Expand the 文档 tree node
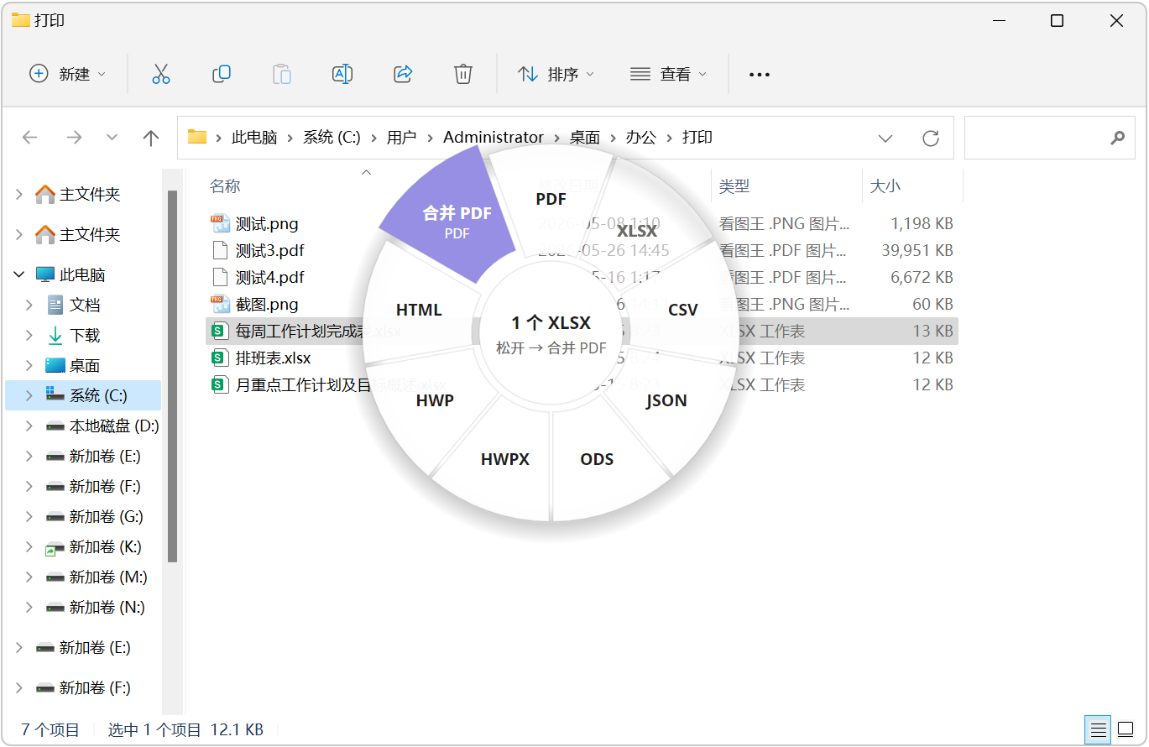 pos(30,305)
